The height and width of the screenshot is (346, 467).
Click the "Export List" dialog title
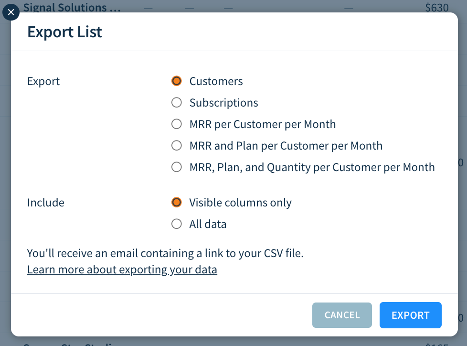(64, 32)
